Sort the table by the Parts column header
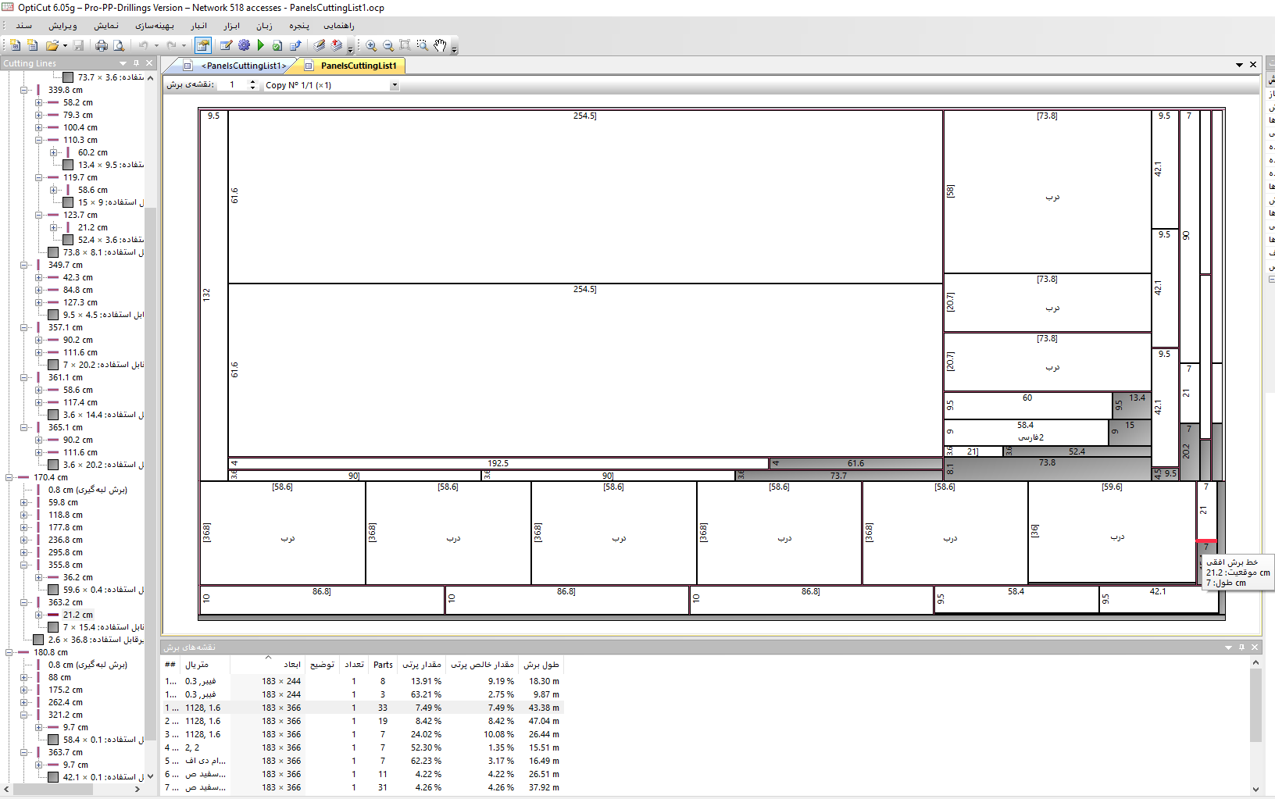Viewport: 1275px width, 799px height. pyautogui.click(x=383, y=665)
